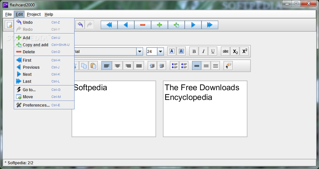Image resolution: width=319 pixels, height=169 pixels.
Task: Choose Next from the Edit menu
Action: click(44, 74)
